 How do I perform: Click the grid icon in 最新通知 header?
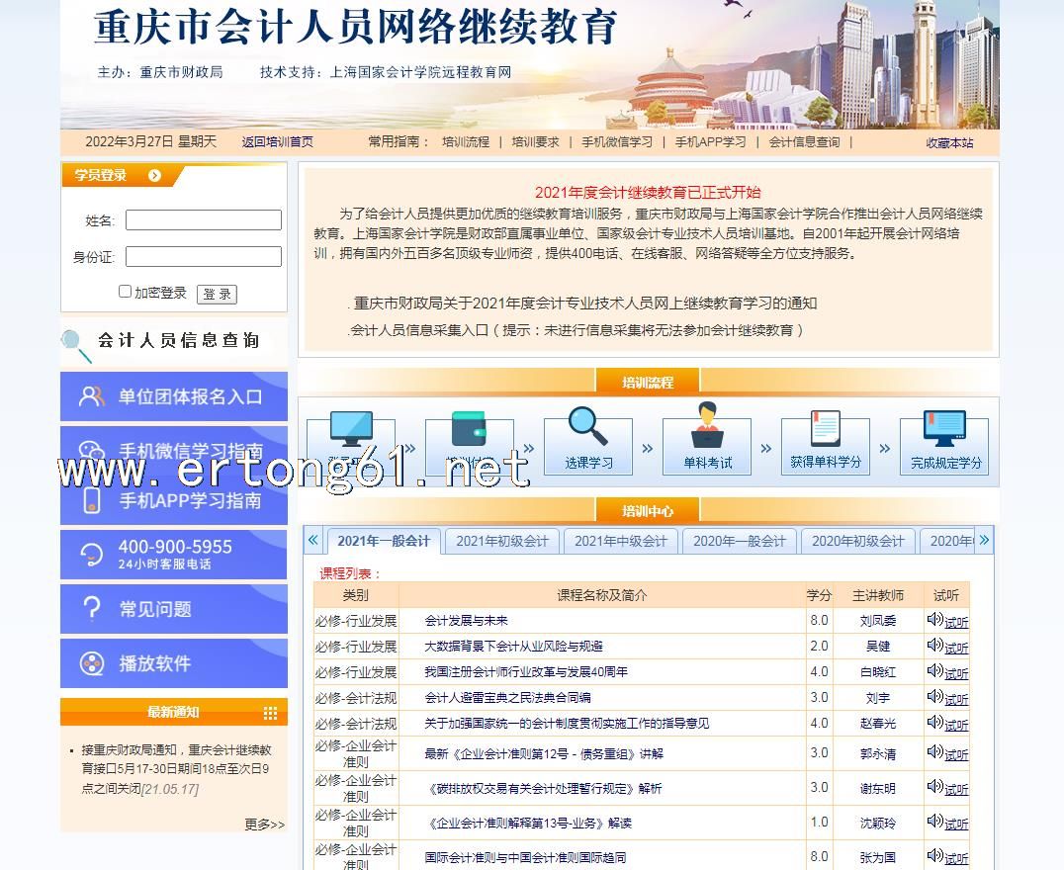[270, 713]
